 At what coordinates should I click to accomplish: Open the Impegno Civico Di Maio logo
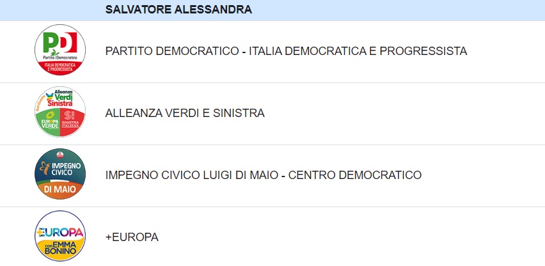(x=60, y=174)
